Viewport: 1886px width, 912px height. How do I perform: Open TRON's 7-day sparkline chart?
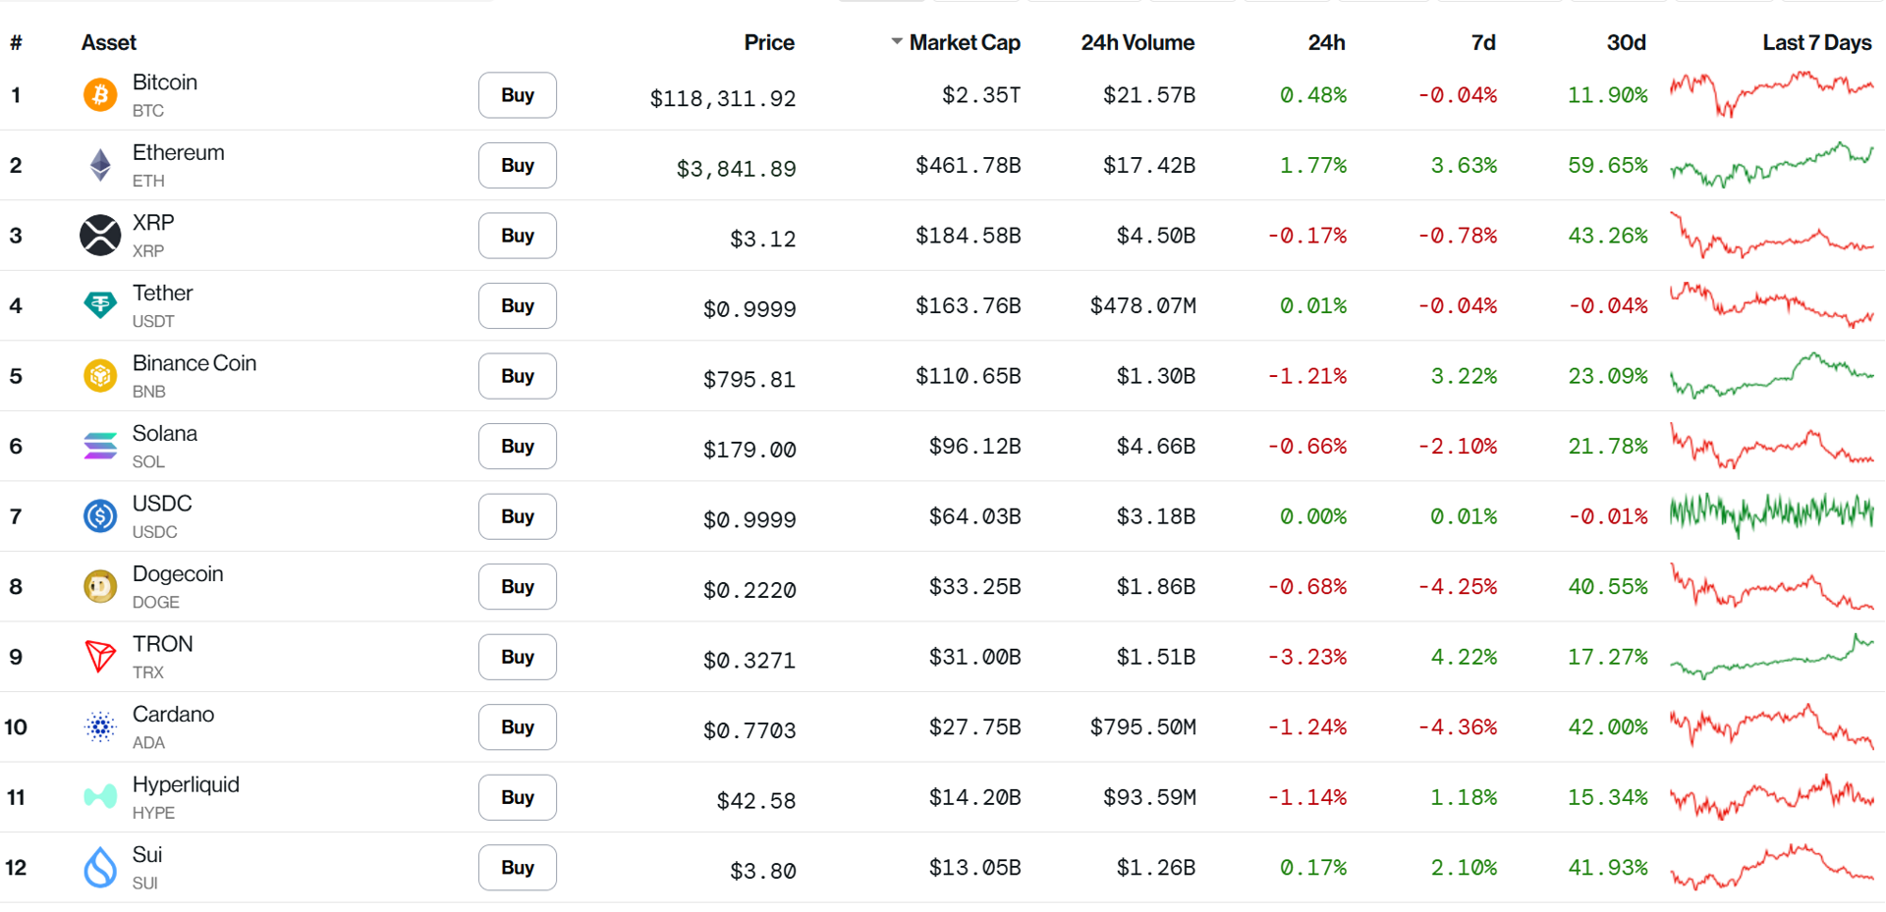click(1772, 657)
